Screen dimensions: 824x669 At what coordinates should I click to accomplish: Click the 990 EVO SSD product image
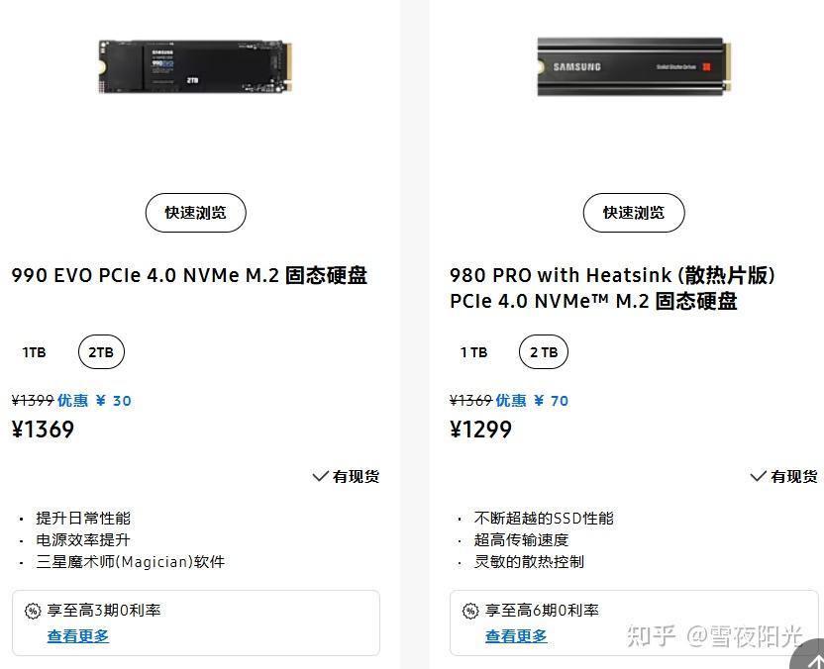click(x=196, y=67)
